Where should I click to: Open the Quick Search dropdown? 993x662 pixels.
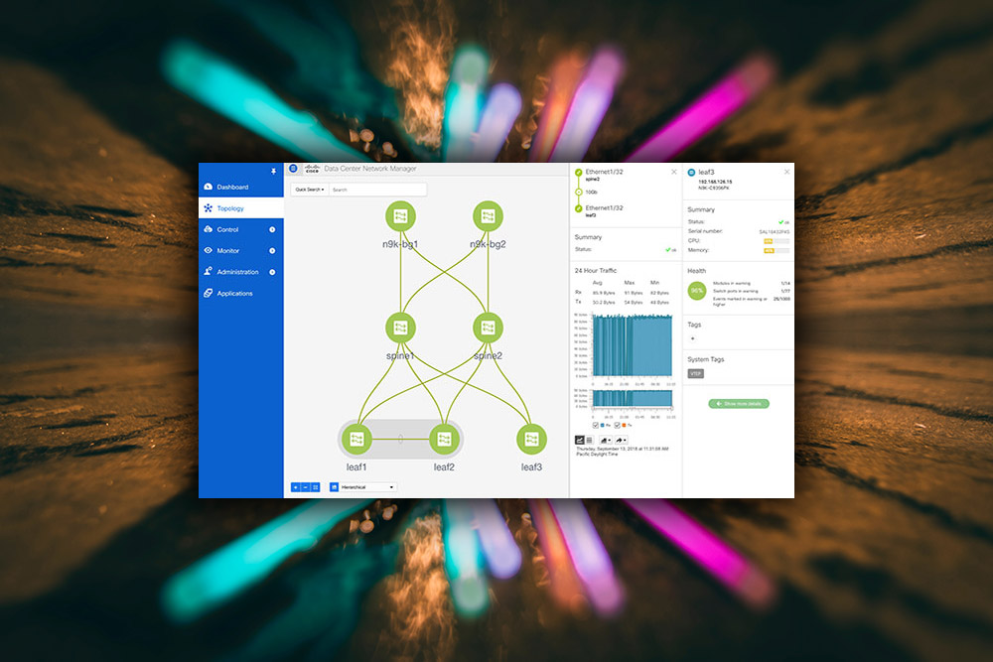pyautogui.click(x=309, y=190)
